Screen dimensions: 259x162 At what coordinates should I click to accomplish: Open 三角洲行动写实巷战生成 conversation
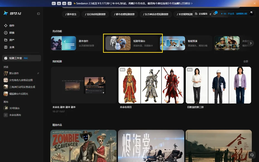(21, 87)
